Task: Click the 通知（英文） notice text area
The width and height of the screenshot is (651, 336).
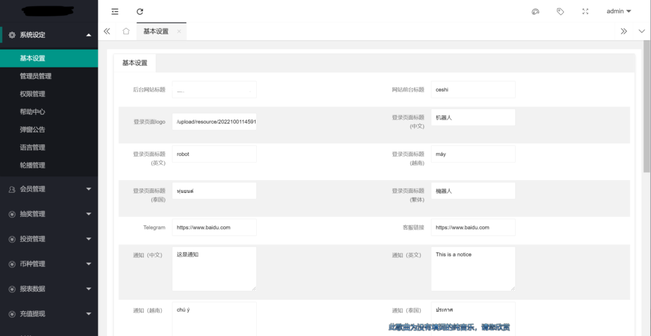Action: [x=472, y=269]
